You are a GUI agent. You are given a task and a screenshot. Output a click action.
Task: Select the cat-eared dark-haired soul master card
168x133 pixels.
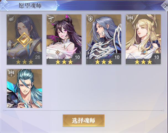[x=64, y=39]
